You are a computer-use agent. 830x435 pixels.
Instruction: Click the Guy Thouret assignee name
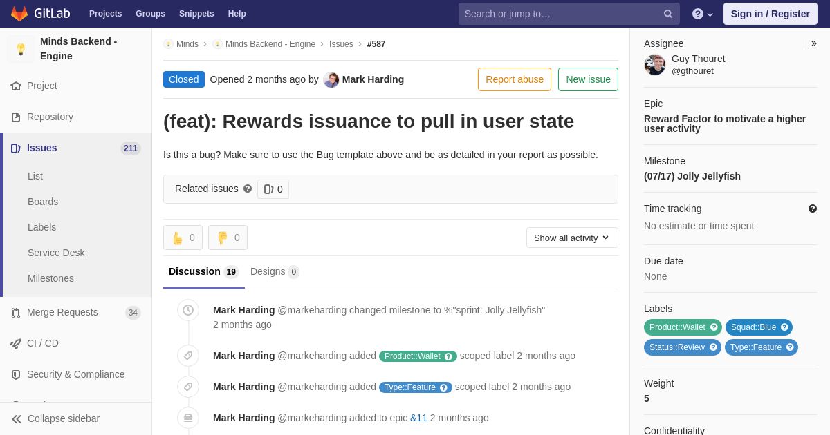[x=699, y=59]
